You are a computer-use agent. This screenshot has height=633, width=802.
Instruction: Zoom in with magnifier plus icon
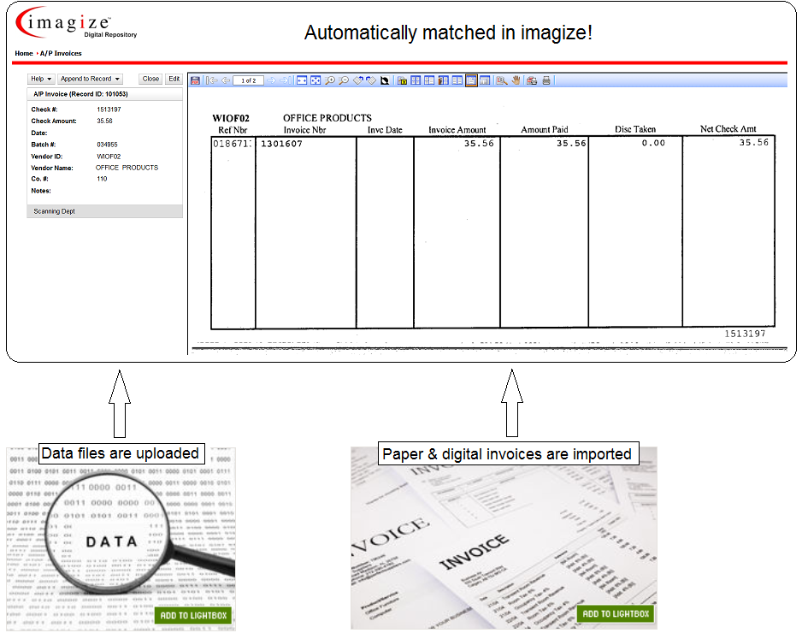point(330,80)
